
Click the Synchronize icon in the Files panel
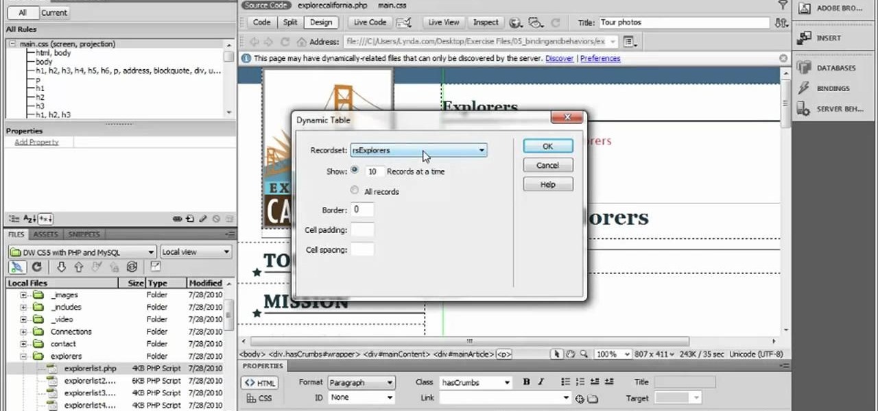pos(132,267)
